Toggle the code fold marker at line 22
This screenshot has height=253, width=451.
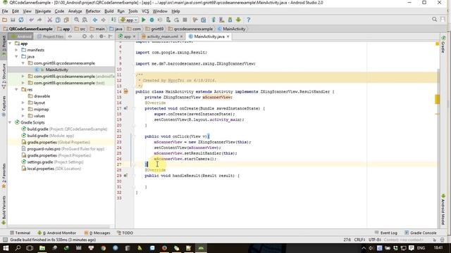click(133, 136)
